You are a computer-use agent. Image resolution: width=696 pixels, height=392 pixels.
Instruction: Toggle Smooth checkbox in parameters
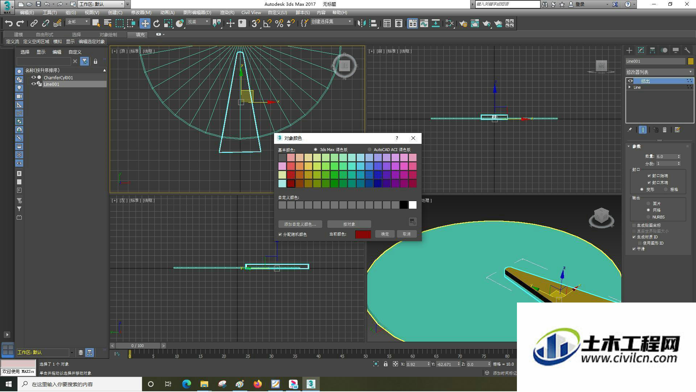pyautogui.click(x=634, y=249)
